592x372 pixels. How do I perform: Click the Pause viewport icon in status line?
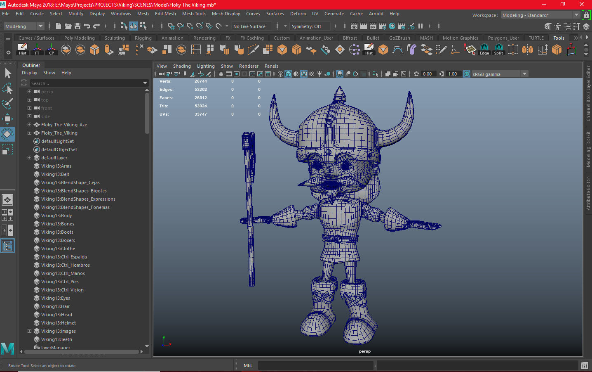[x=421, y=26]
